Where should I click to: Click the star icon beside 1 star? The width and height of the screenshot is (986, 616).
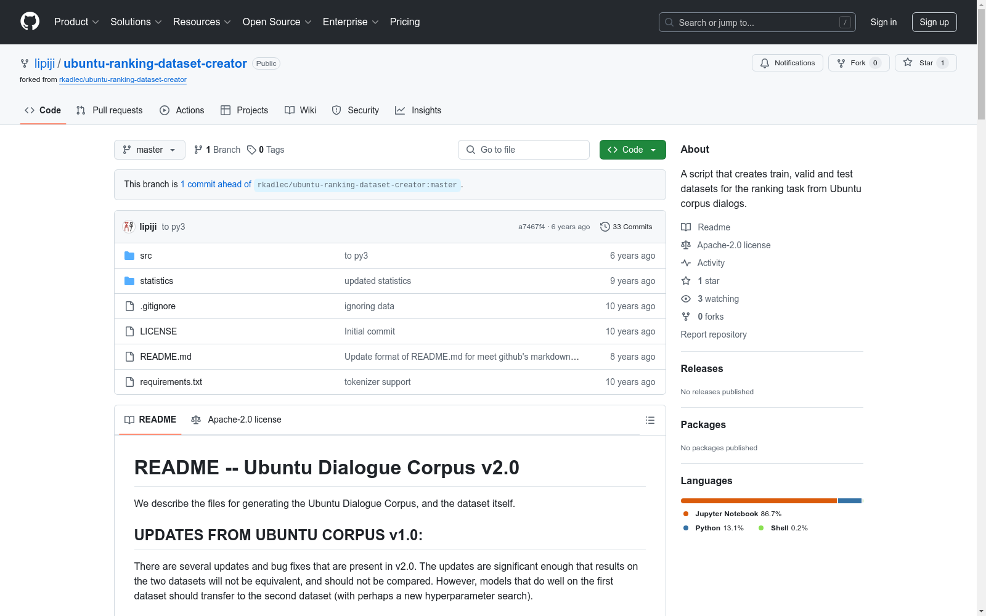point(686,281)
